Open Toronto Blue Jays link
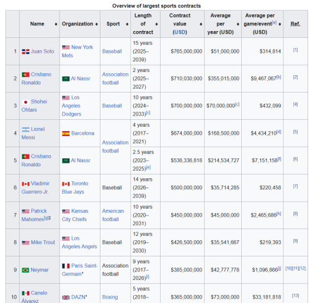This screenshot has width=310, height=303. [75, 188]
